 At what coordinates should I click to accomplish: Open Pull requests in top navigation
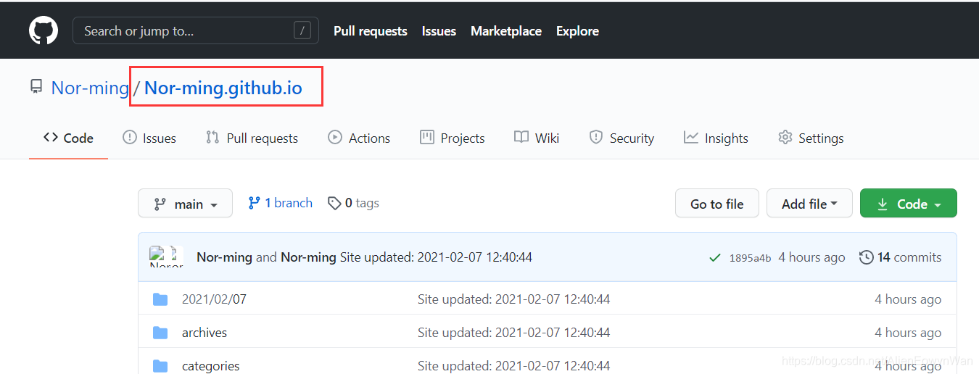click(x=371, y=31)
